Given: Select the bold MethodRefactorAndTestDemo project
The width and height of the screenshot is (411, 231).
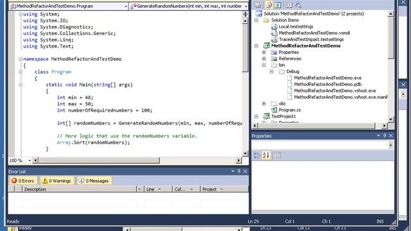Looking at the screenshot, I should tap(306, 46).
